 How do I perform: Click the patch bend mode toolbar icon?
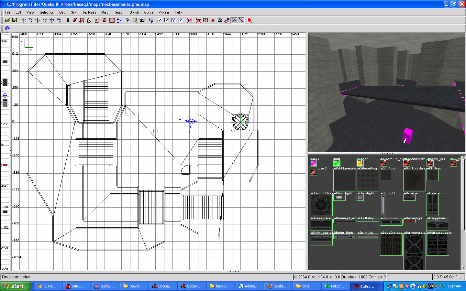(x=220, y=20)
